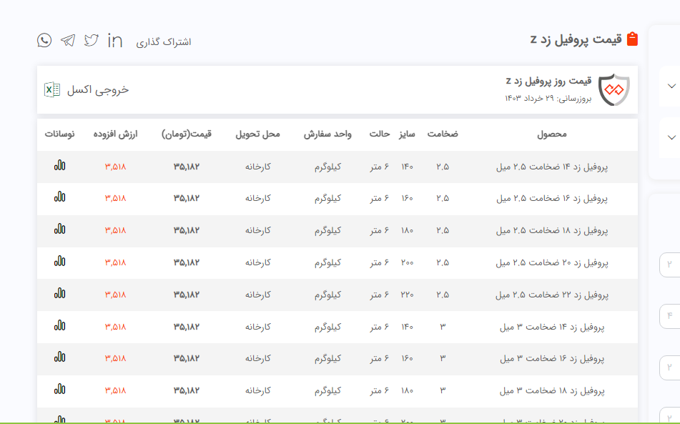Open fluctuations chart for پروفیل زد 20 ضخامت 2.5

click(59, 262)
